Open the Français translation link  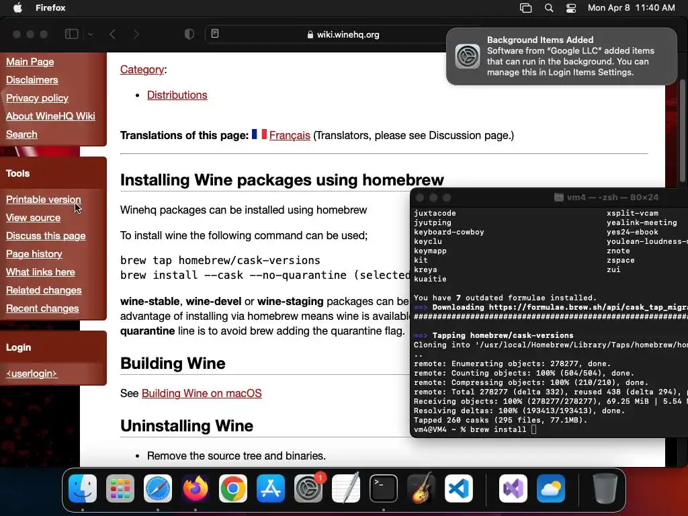pyautogui.click(x=290, y=135)
